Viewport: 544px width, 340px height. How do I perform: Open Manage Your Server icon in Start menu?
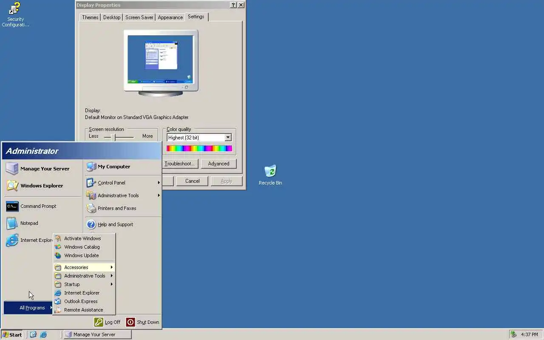tap(12, 169)
